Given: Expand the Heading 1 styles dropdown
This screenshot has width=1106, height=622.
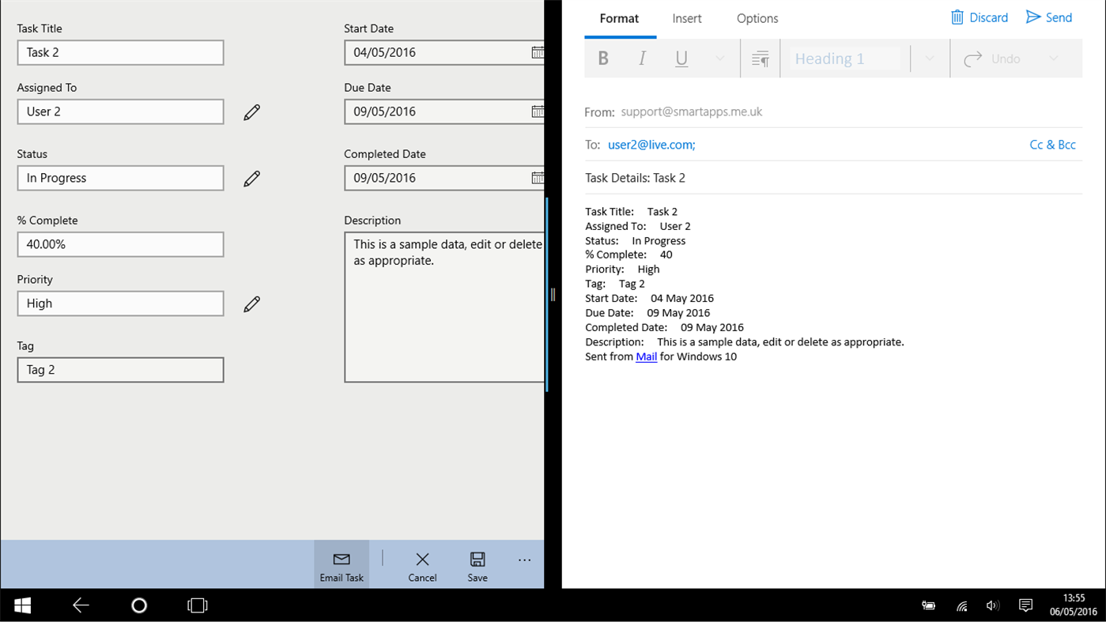Looking at the screenshot, I should pos(928,58).
